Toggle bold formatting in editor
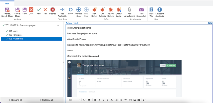The image size is (213, 103). pos(95,100)
